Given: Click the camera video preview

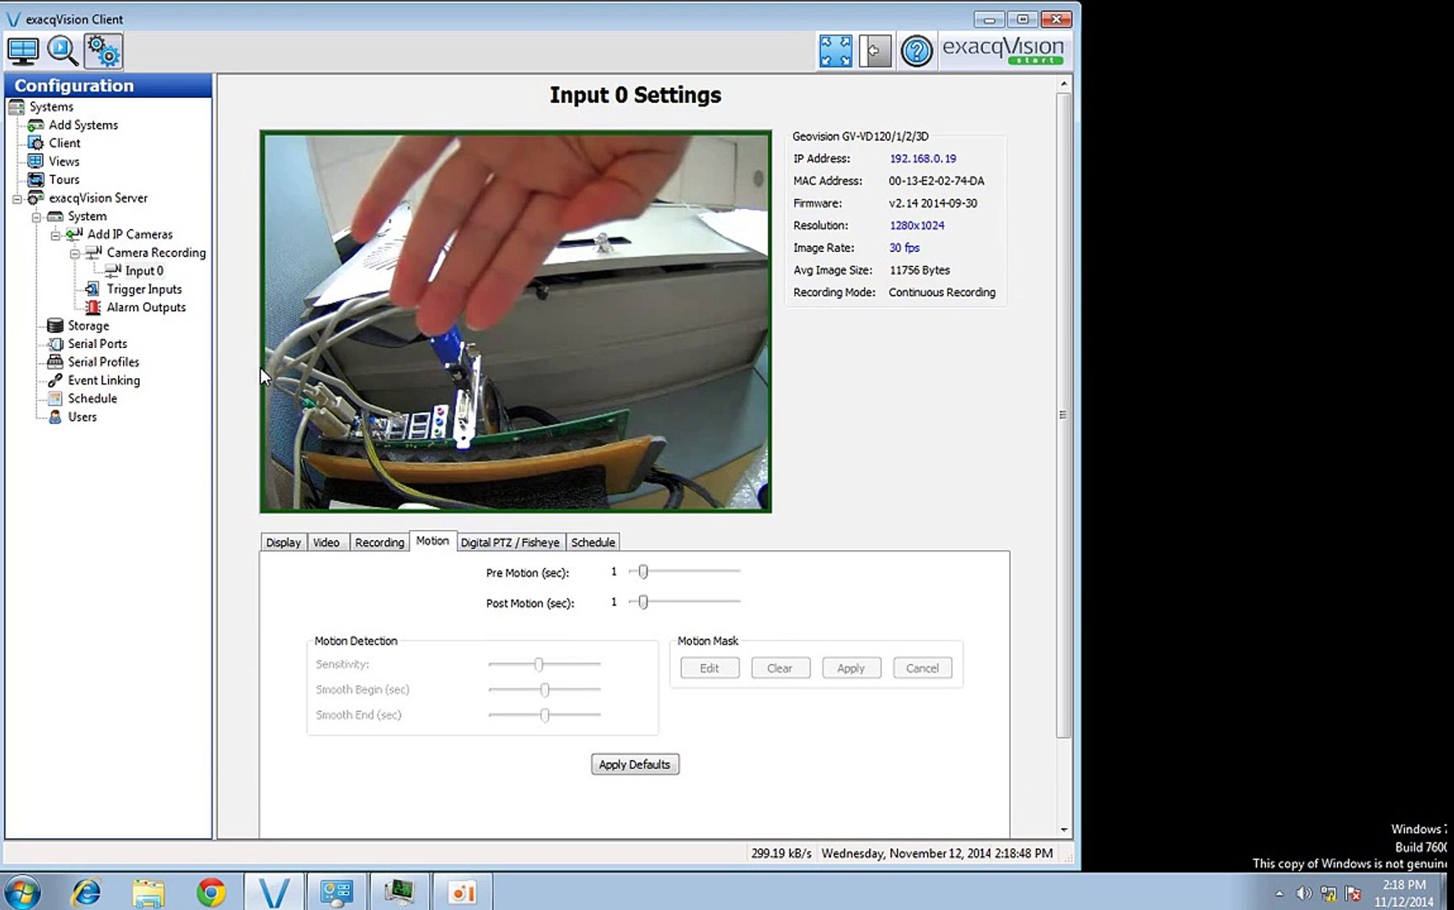Looking at the screenshot, I should pos(516,321).
